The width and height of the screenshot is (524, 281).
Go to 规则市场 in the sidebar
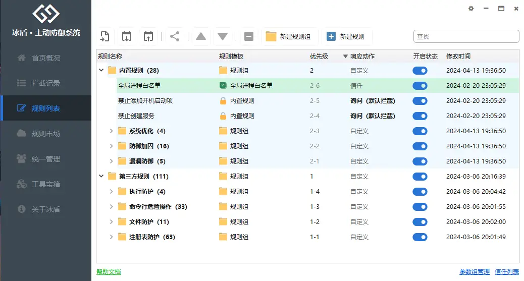coord(45,134)
